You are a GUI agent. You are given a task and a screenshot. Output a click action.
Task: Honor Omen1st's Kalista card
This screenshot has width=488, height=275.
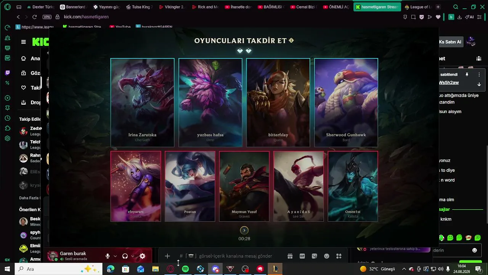click(353, 186)
